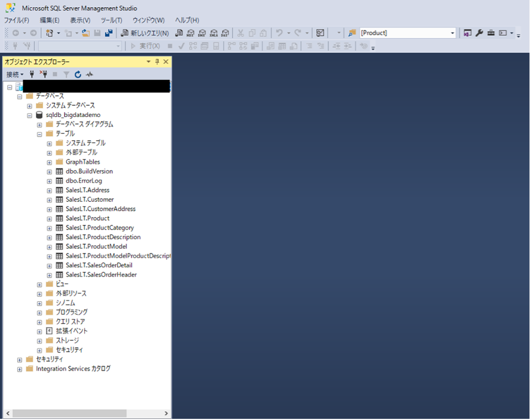The width and height of the screenshot is (531, 420).
Task: Refresh the Object Explorer tree
Action: click(78, 75)
